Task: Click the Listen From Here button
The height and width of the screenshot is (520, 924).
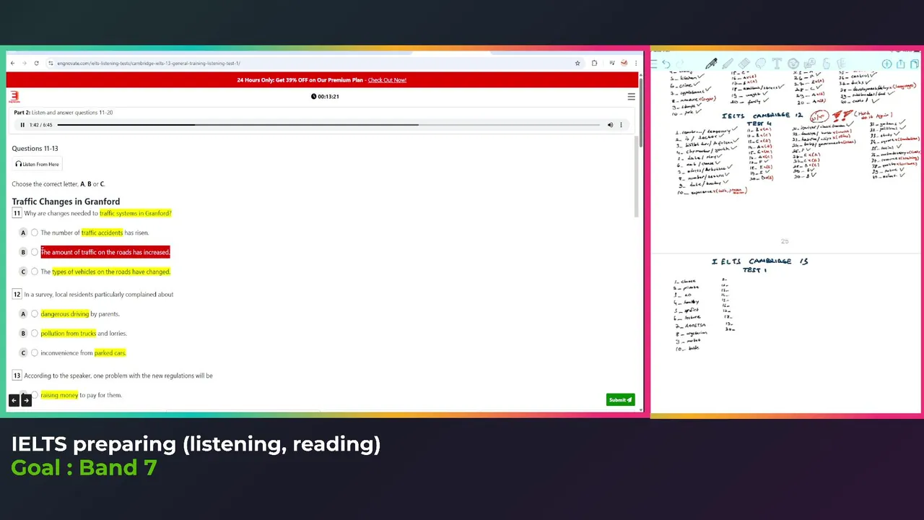Action: (37, 164)
